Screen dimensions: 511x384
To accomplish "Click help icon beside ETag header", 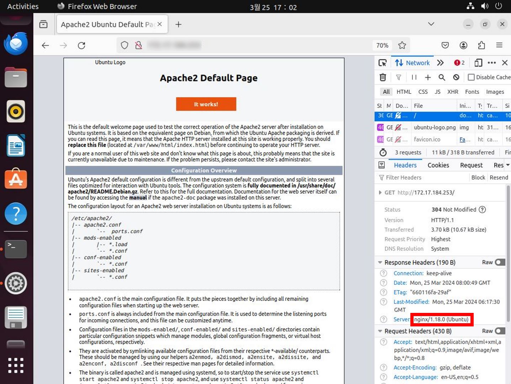I will pyautogui.click(x=383, y=292).
